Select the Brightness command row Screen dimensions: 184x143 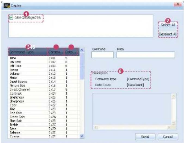pos(44,97)
